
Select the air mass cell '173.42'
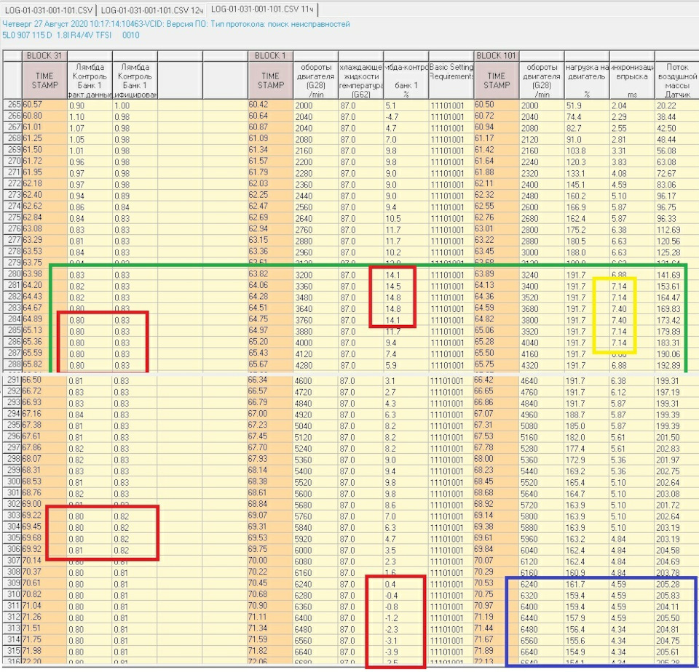pos(676,320)
